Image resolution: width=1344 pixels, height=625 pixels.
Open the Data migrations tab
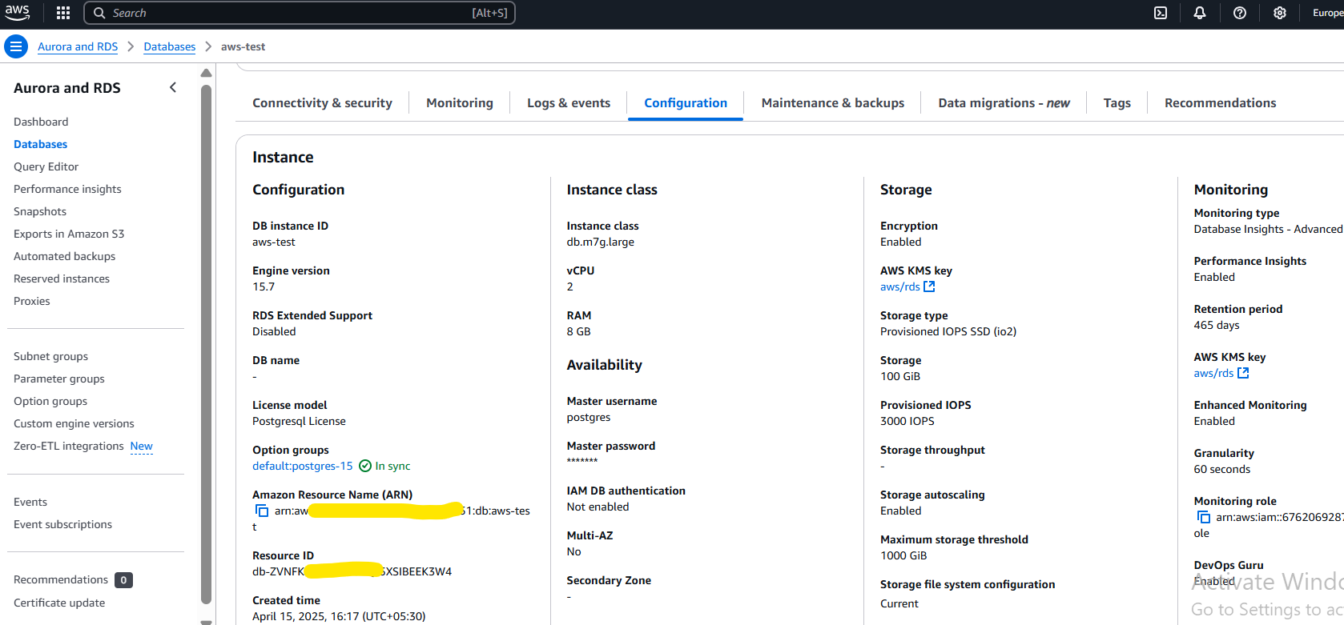click(x=1004, y=102)
